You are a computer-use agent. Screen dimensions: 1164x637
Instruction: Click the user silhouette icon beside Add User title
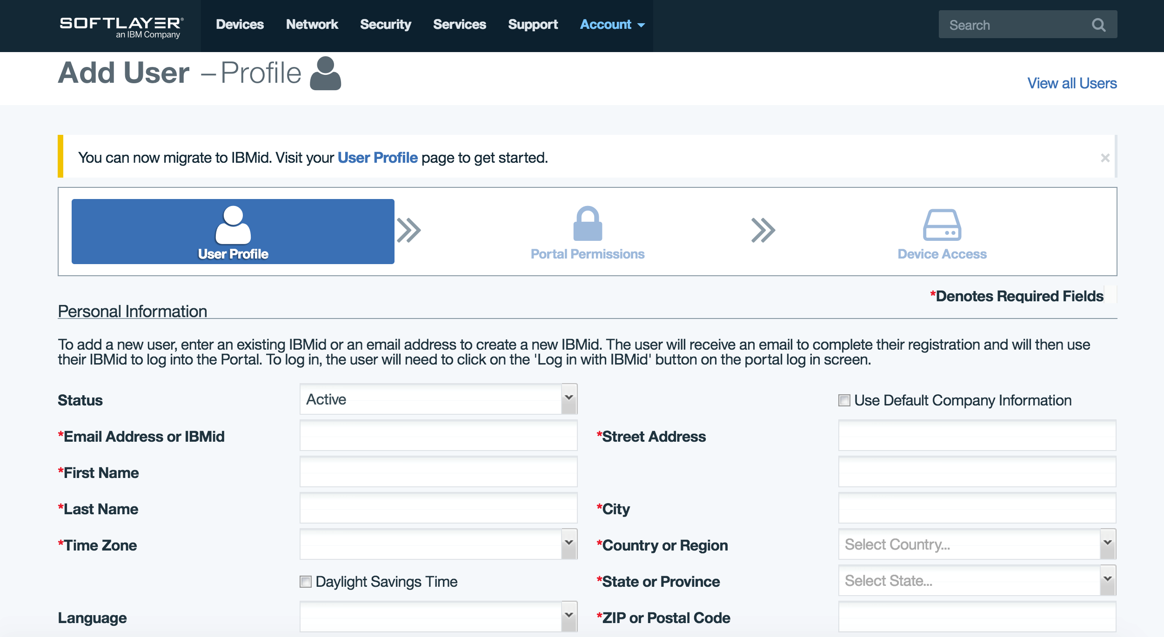point(325,73)
